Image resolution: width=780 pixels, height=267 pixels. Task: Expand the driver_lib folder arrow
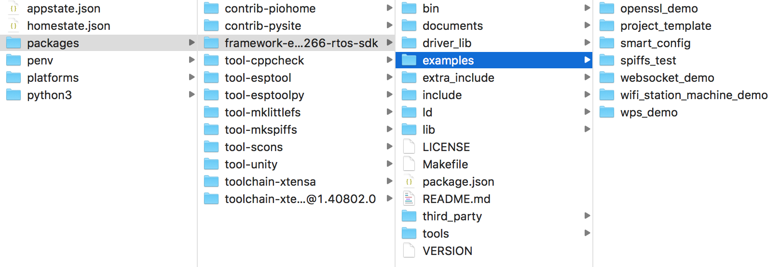[587, 43]
